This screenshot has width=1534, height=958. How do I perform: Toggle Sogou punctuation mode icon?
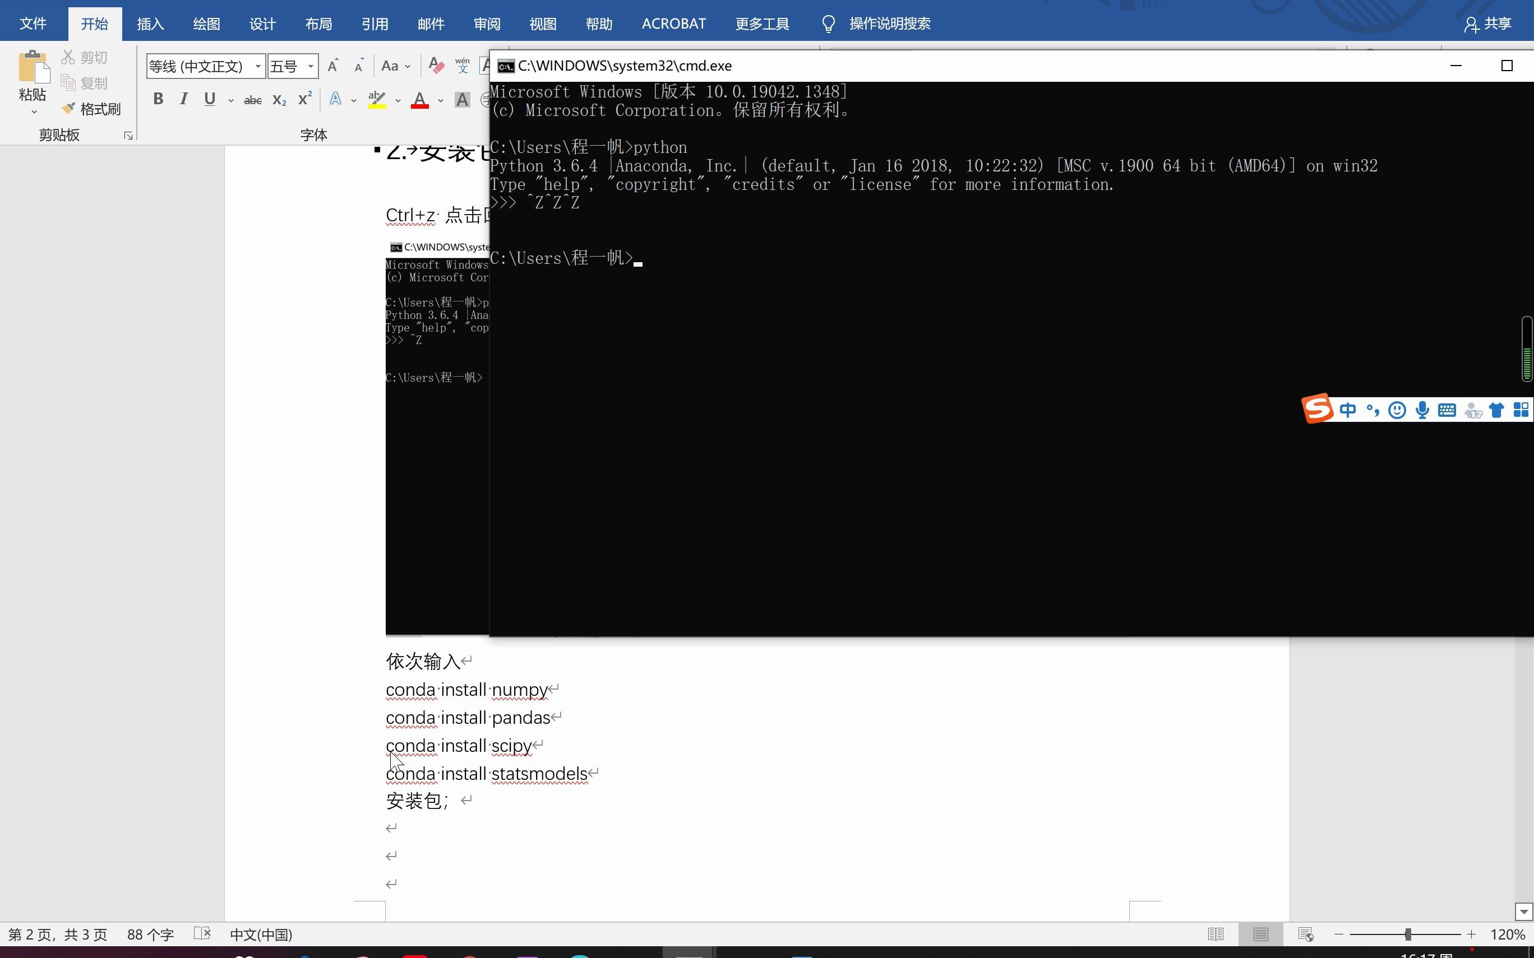point(1373,411)
